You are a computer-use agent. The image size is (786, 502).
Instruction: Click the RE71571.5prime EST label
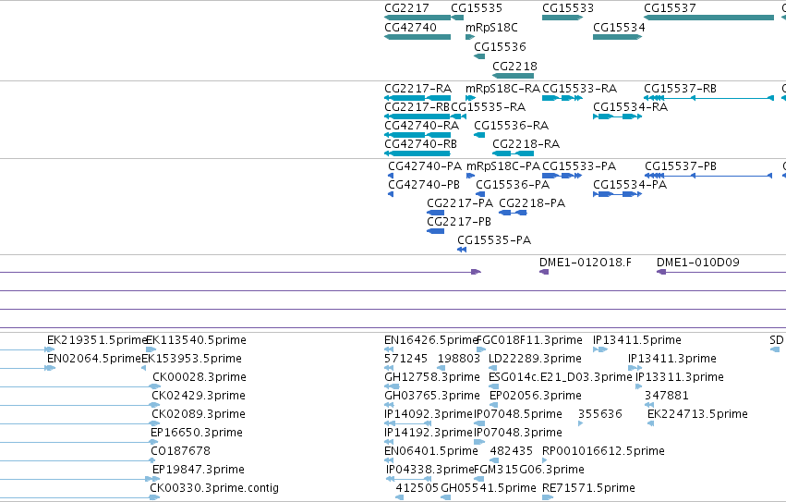click(x=588, y=488)
